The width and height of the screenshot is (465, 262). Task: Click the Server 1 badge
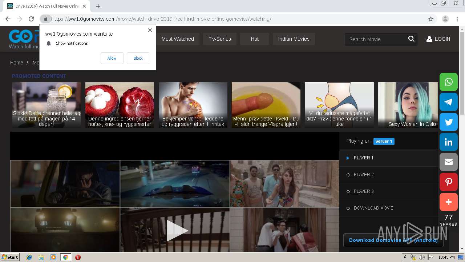(384, 141)
